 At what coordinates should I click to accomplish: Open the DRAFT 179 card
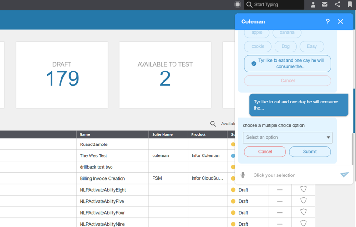[x=62, y=75]
